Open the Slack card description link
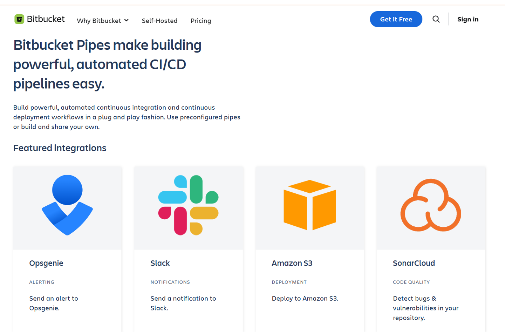This screenshot has height=336, width=505. pyautogui.click(x=183, y=303)
